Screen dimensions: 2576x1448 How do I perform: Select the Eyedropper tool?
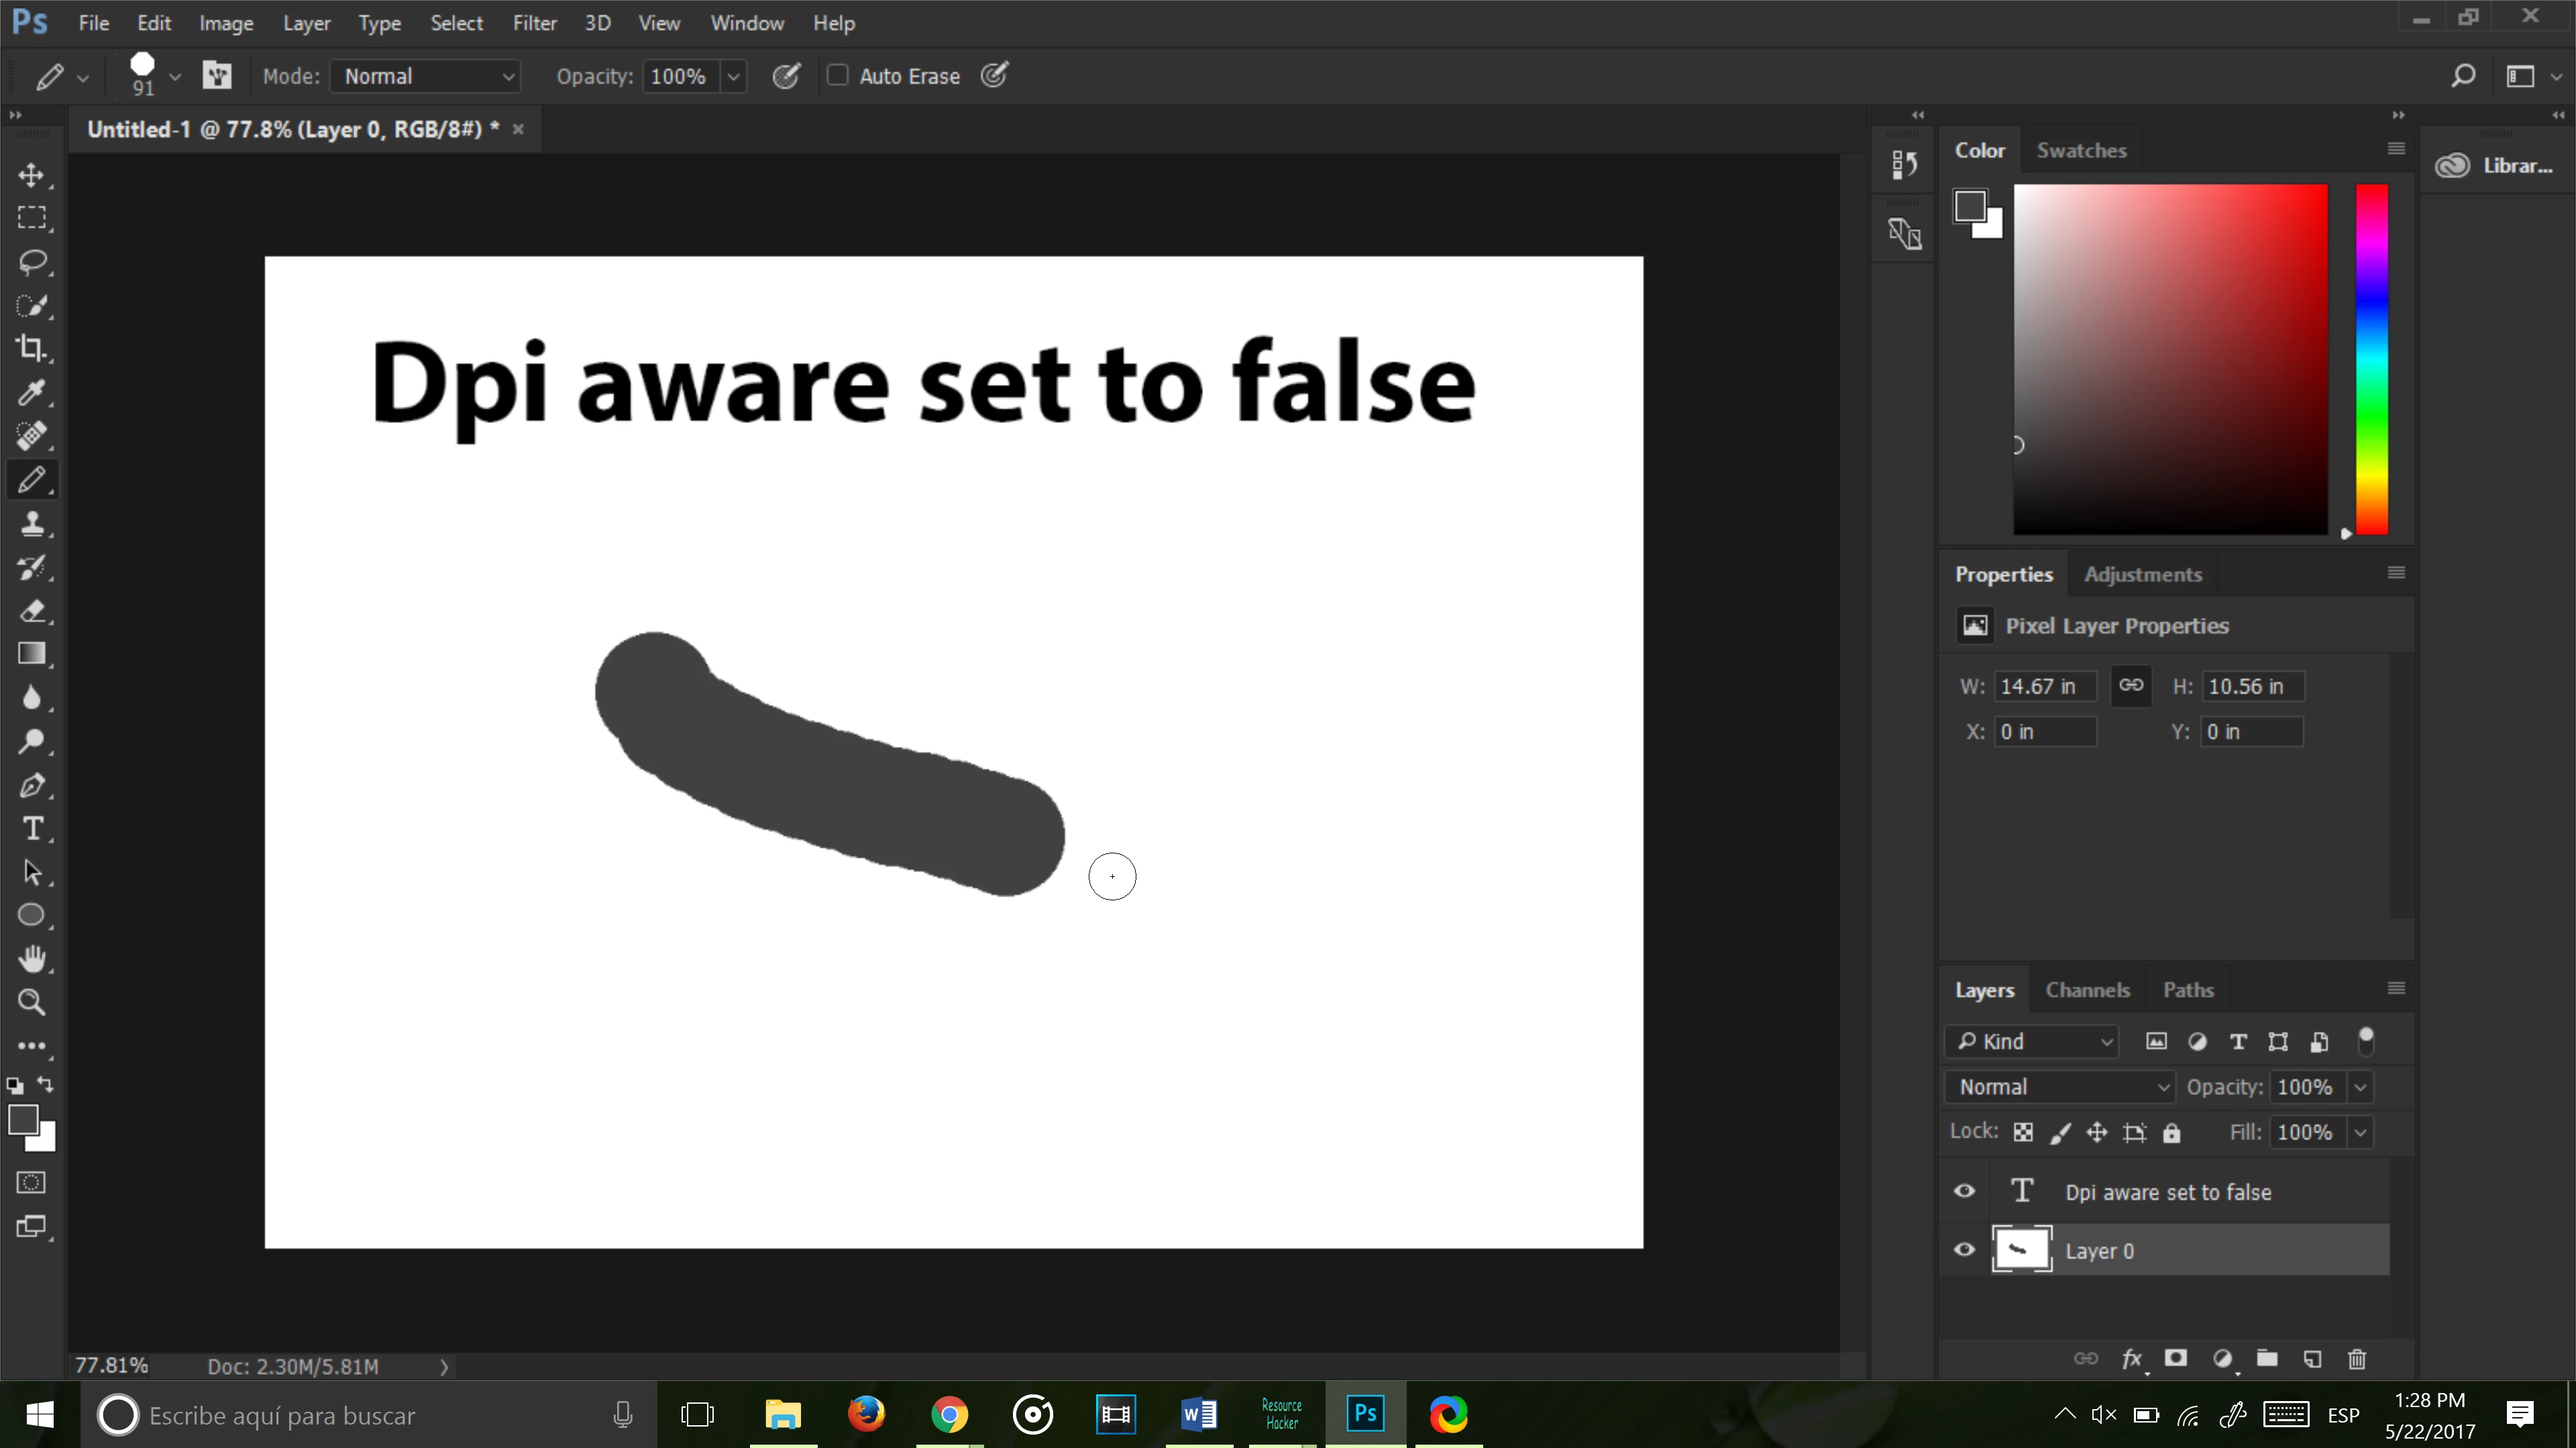[32, 391]
